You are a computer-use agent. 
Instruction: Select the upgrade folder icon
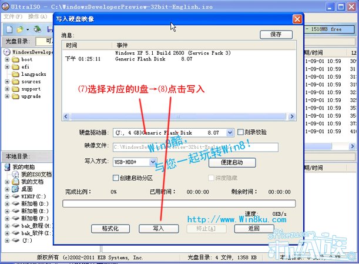click(15, 96)
